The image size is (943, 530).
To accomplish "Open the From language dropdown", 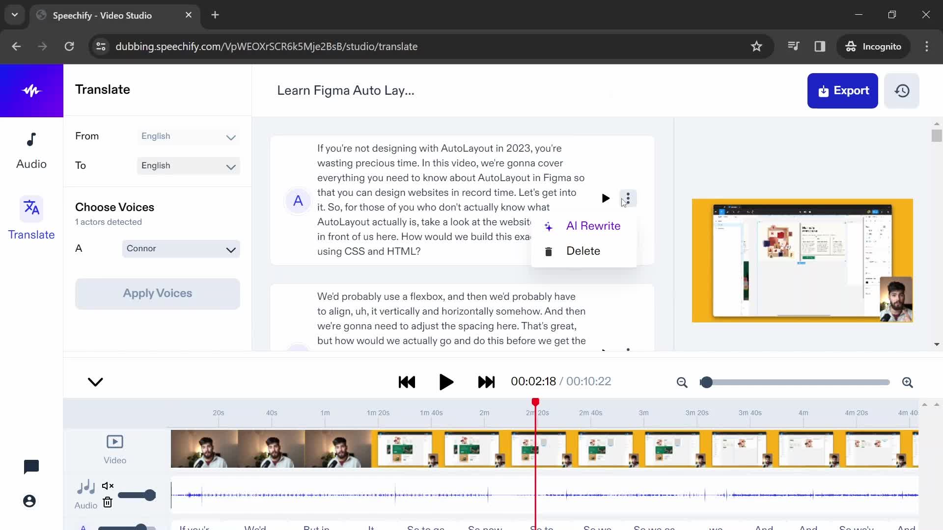I will point(188,136).
